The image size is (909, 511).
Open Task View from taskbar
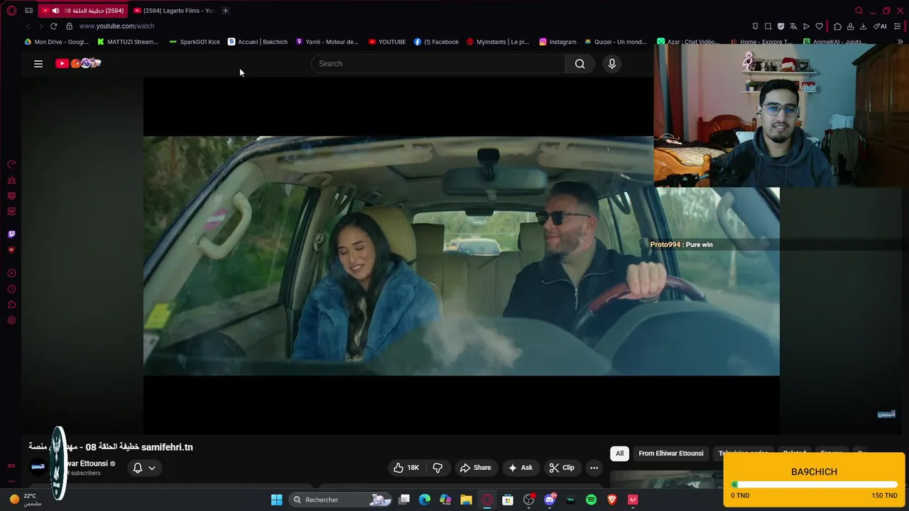[x=404, y=500]
